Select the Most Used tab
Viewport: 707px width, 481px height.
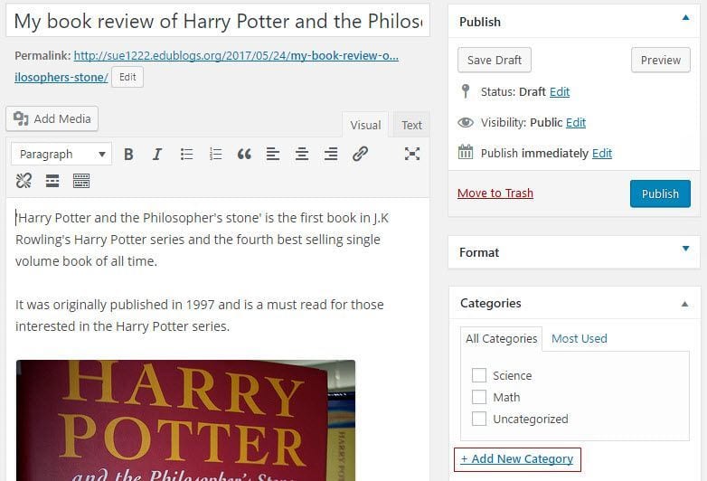click(x=579, y=338)
